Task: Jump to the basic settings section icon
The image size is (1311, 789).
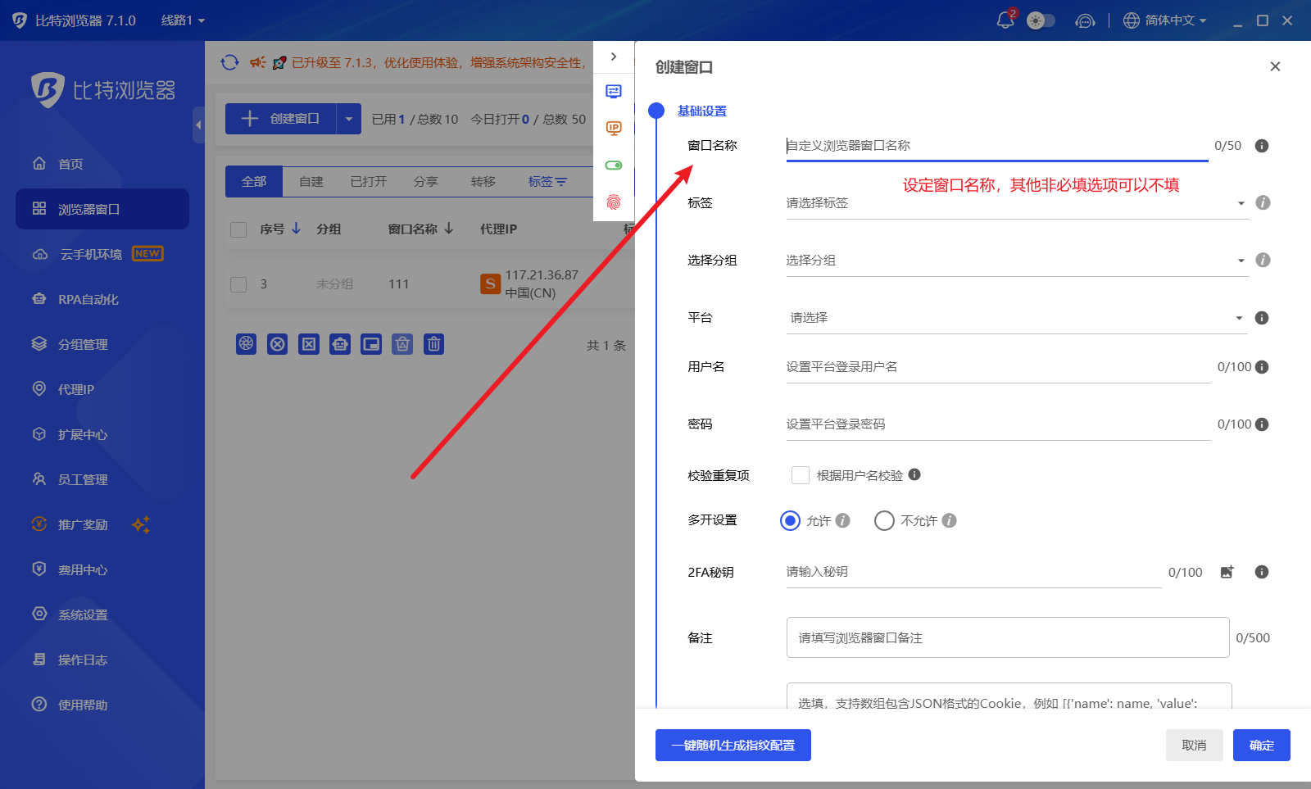Action: pyautogui.click(x=614, y=91)
